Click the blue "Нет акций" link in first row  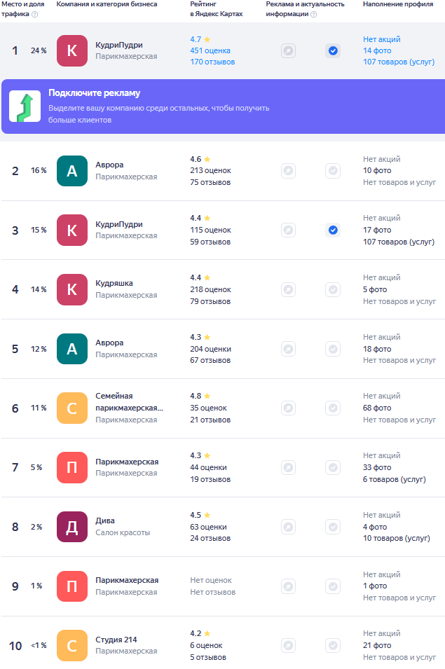(382, 39)
